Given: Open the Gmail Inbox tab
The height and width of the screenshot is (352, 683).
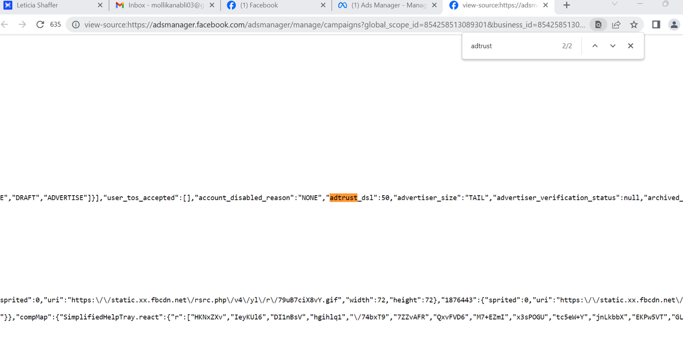Looking at the screenshot, I should (x=164, y=5).
